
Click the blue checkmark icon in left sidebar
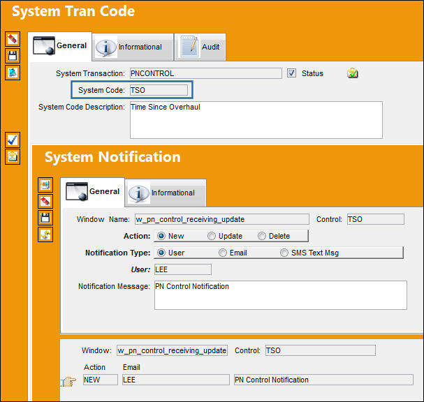tap(13, 140)
